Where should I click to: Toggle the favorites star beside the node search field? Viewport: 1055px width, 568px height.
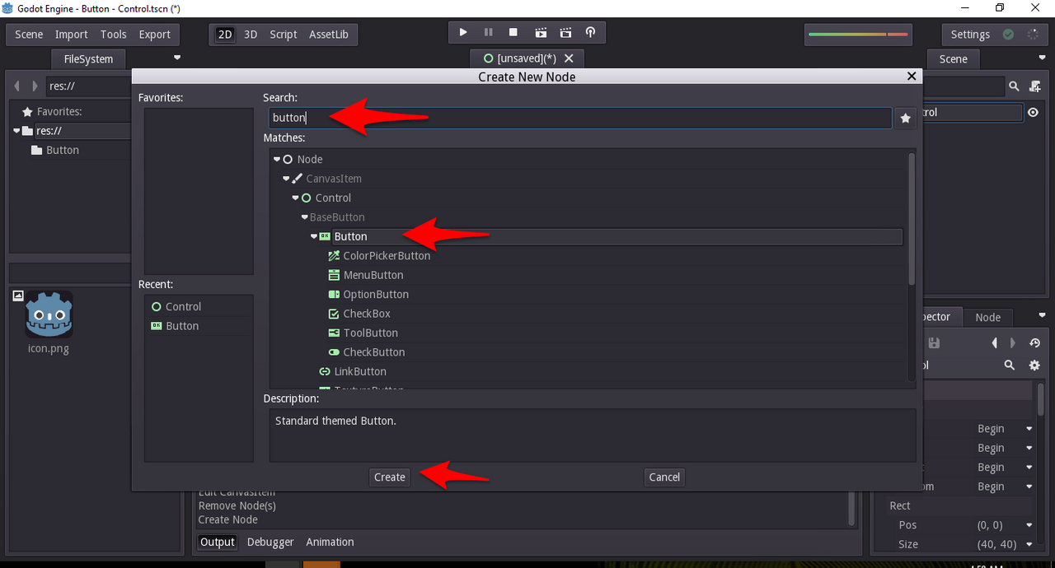click(905, 118)
